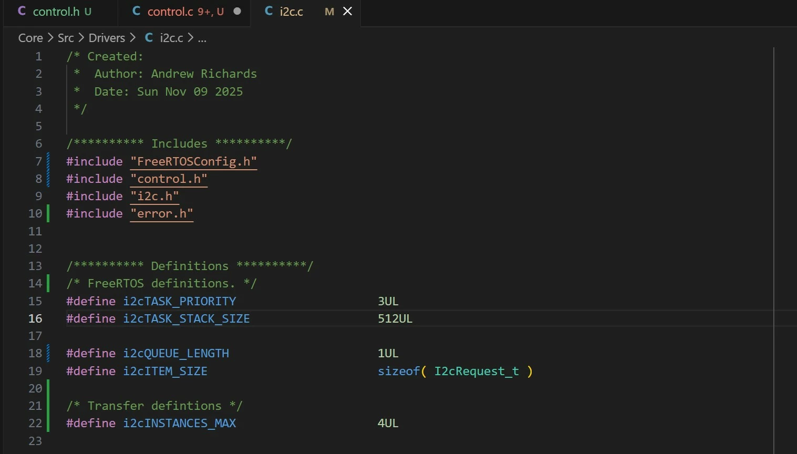The width and height of the screenshot is (797, 454).
Task: Click line number 16 in the gutter
Action: coord(35,318)
